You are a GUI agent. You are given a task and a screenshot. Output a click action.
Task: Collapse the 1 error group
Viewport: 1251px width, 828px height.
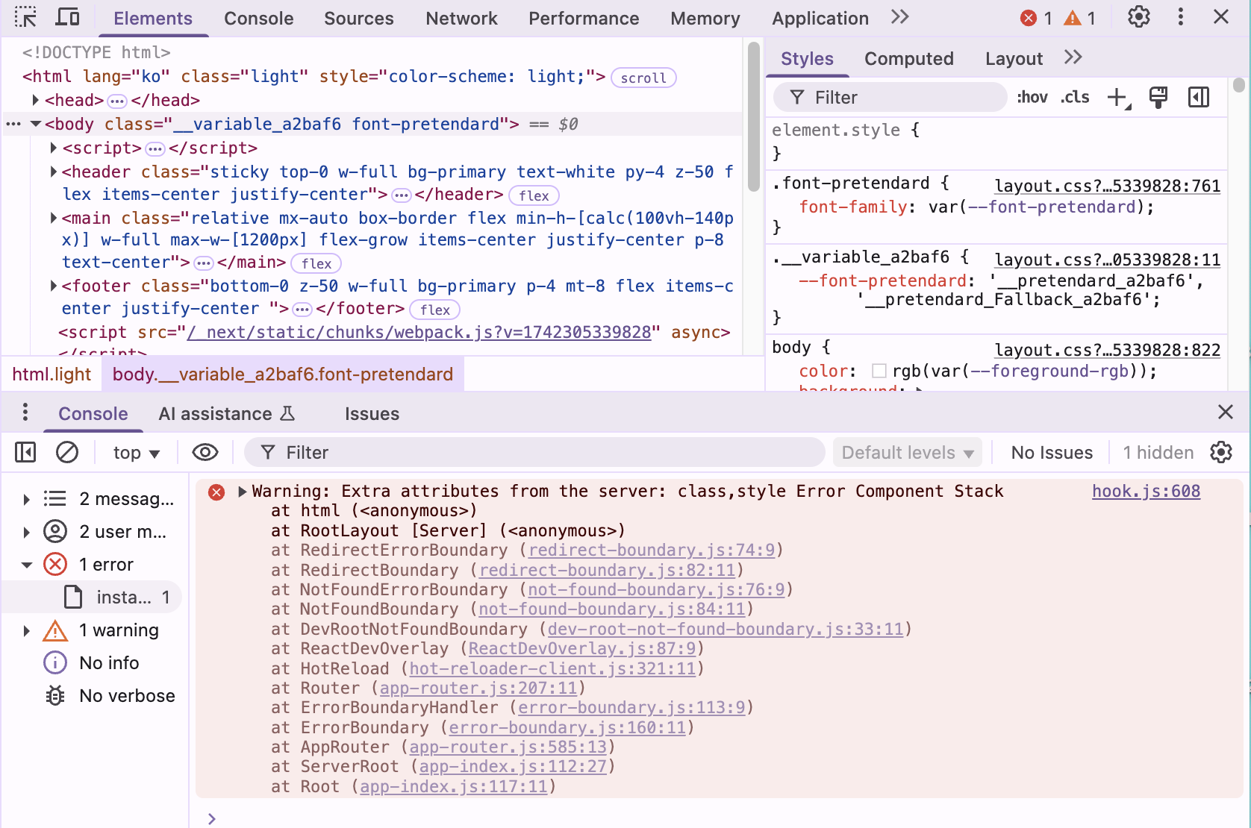point(27,565)
